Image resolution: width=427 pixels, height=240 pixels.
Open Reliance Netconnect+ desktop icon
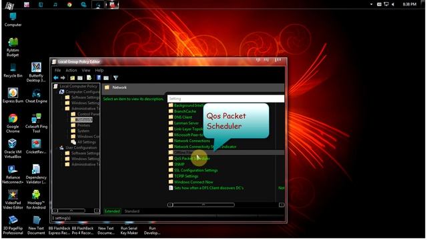[13, 174]
